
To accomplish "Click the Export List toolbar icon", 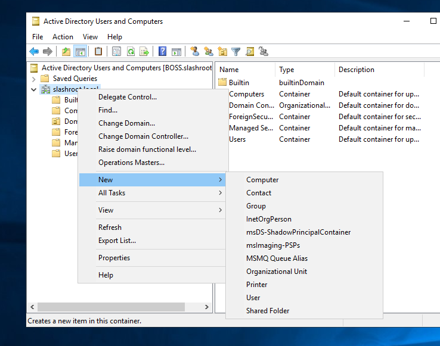I will 144,52.
